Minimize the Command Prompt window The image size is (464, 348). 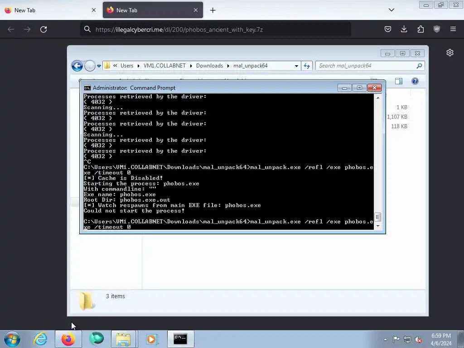click(344, 88)
